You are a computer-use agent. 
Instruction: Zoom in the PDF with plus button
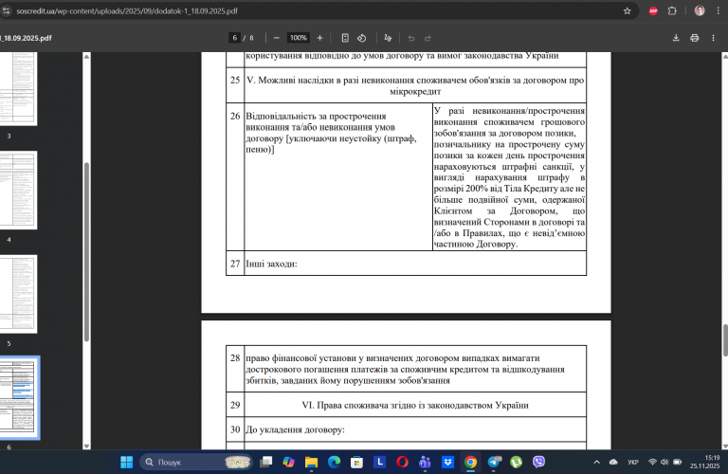point(319,38)
